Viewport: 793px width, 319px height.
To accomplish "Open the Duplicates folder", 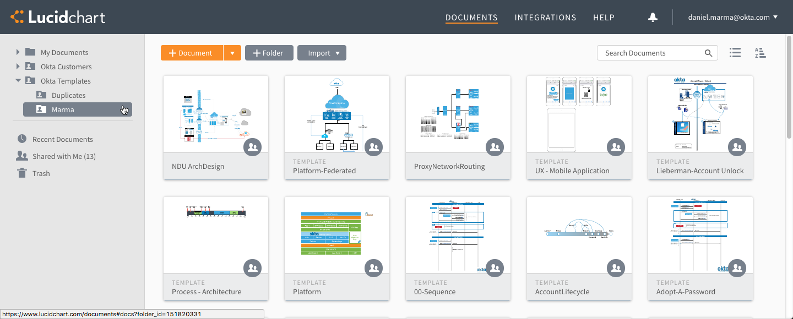I will (68, 95).
